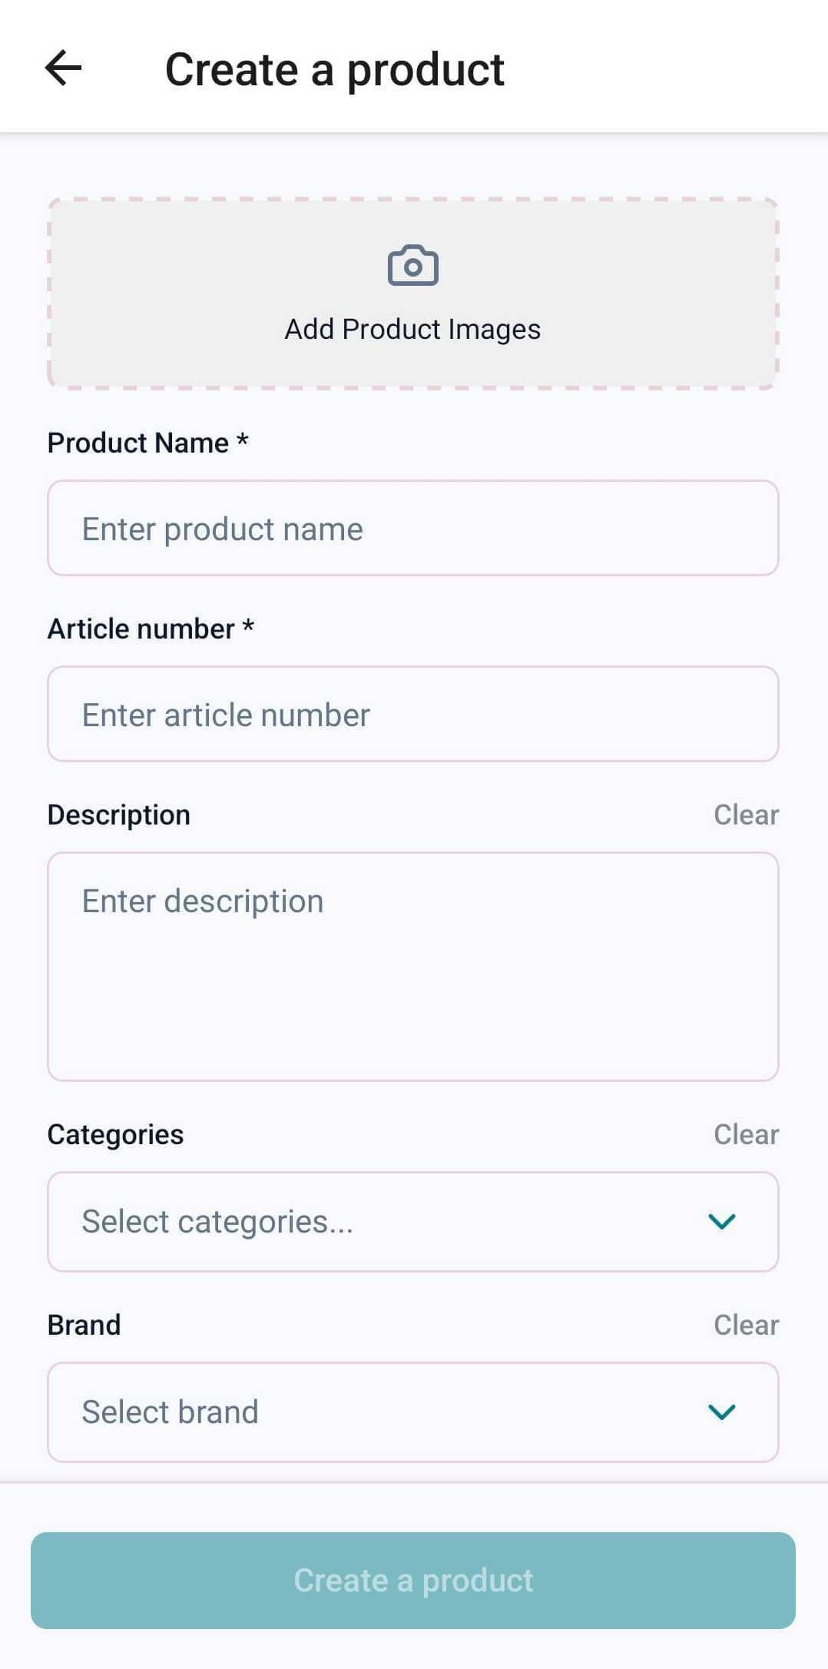Image resolution: width=828 pixels, height=1669 pixels.
Task: Clear the Brand selection
Action: tap(746, 1325)
